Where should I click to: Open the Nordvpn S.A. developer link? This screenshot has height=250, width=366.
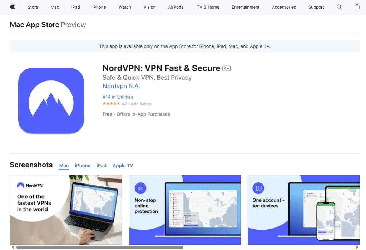pyautogui.click(x=122, y=86)
